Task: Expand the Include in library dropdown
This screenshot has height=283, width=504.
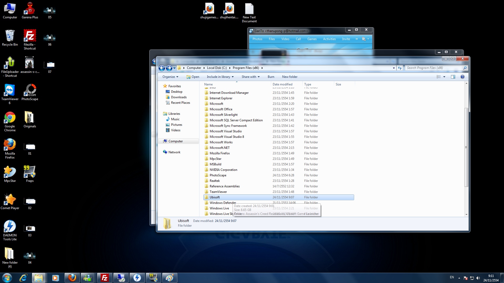Action: tap(220, 77)
